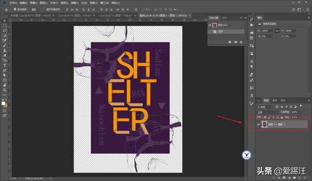The width and height of the screenshot is (312, 181).
Task: Select the Path Selection arrow tool
Action: click(4, 75)
